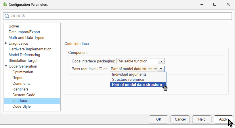This screenshot has height=128, width=235.
Task: Click the Component group label
Action: (78, 52)
